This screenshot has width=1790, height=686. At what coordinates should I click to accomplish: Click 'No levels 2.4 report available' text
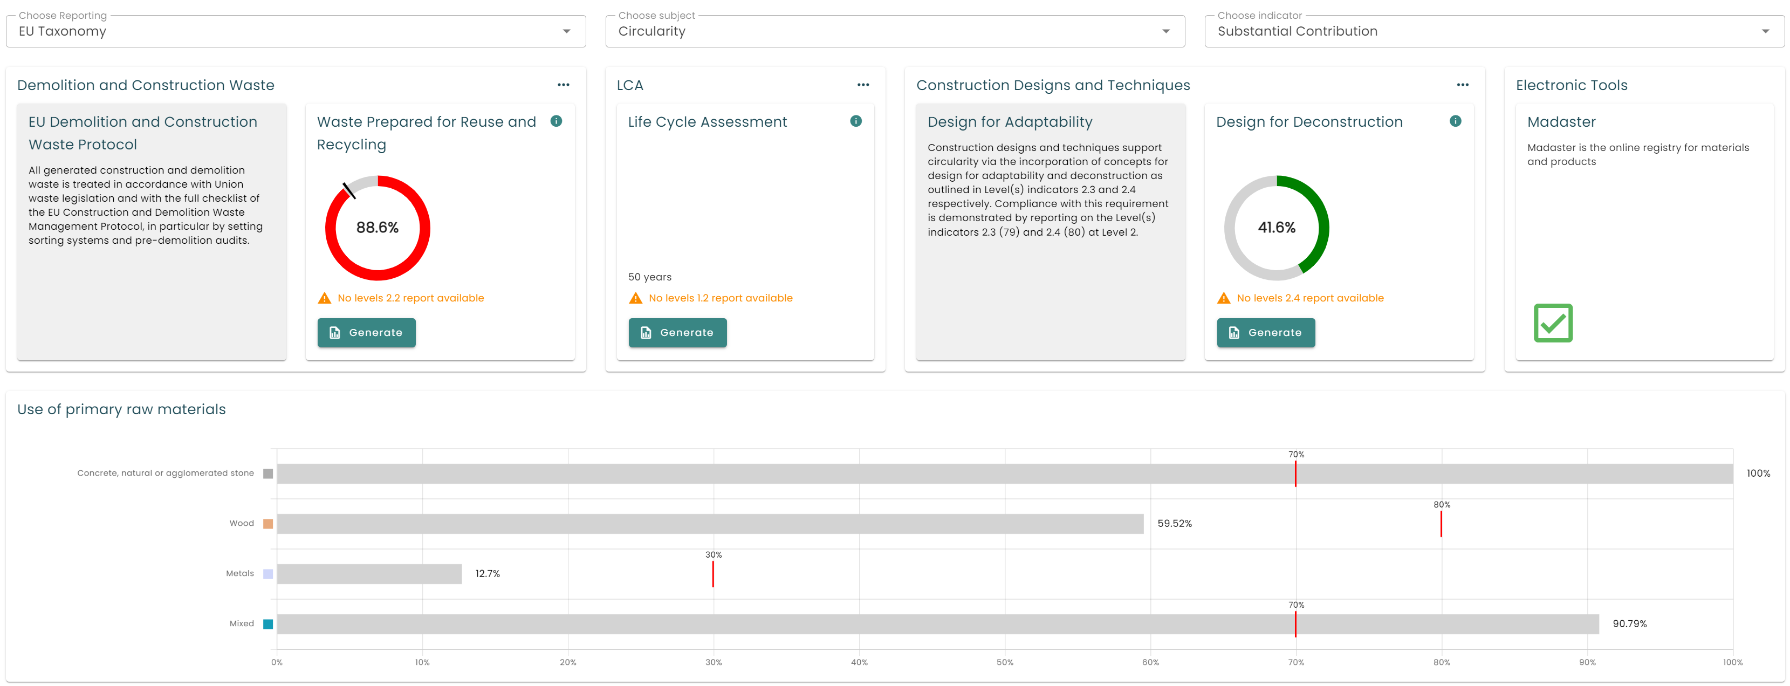(x=1310, y=298)
